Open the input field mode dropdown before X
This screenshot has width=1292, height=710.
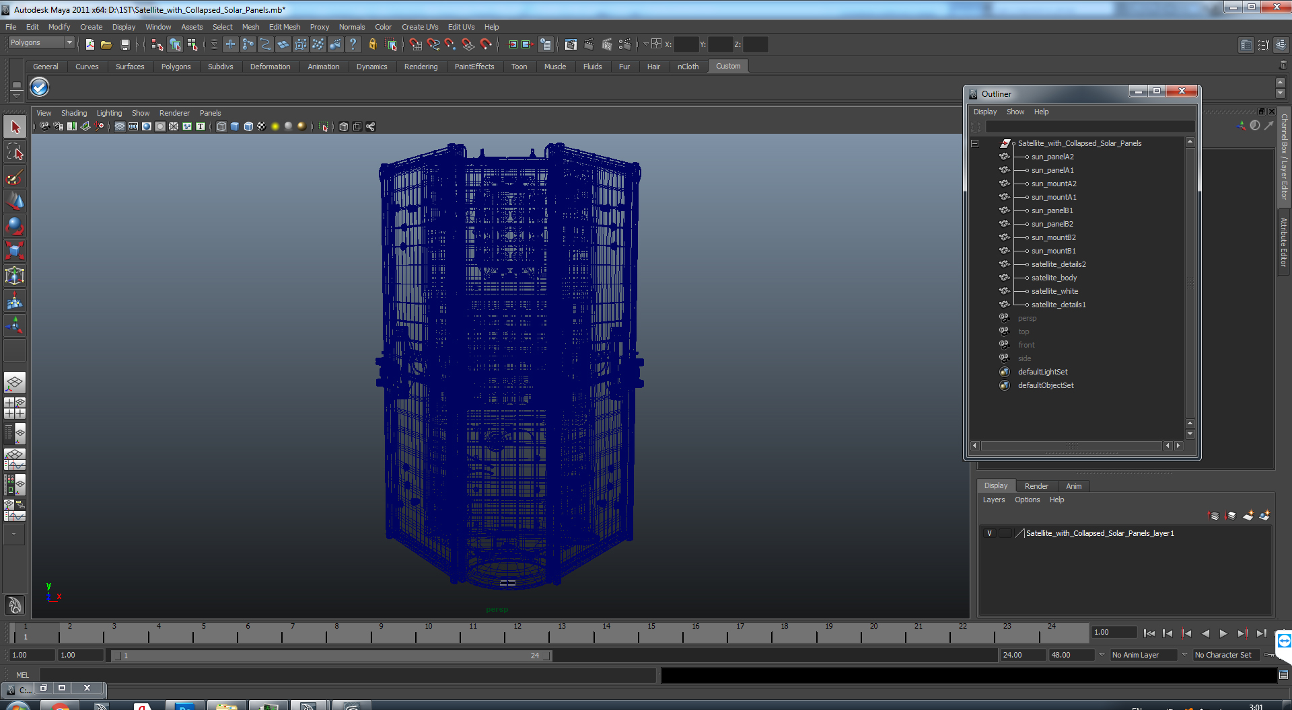click(646, 44)
